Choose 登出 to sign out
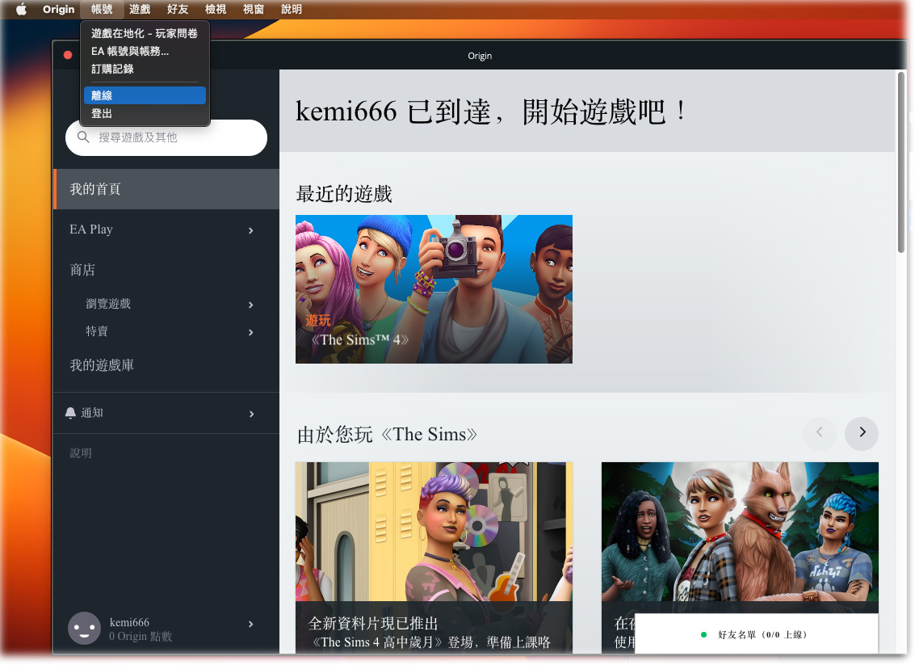The height and width of the screenshot is (665, 915). pyautogui.click(x=145, y=113)
